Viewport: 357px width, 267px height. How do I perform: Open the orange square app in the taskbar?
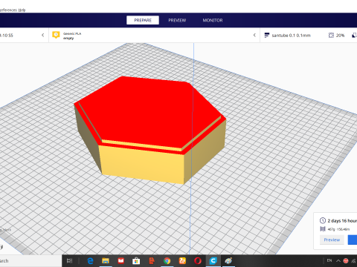click(x=182, y=261)
